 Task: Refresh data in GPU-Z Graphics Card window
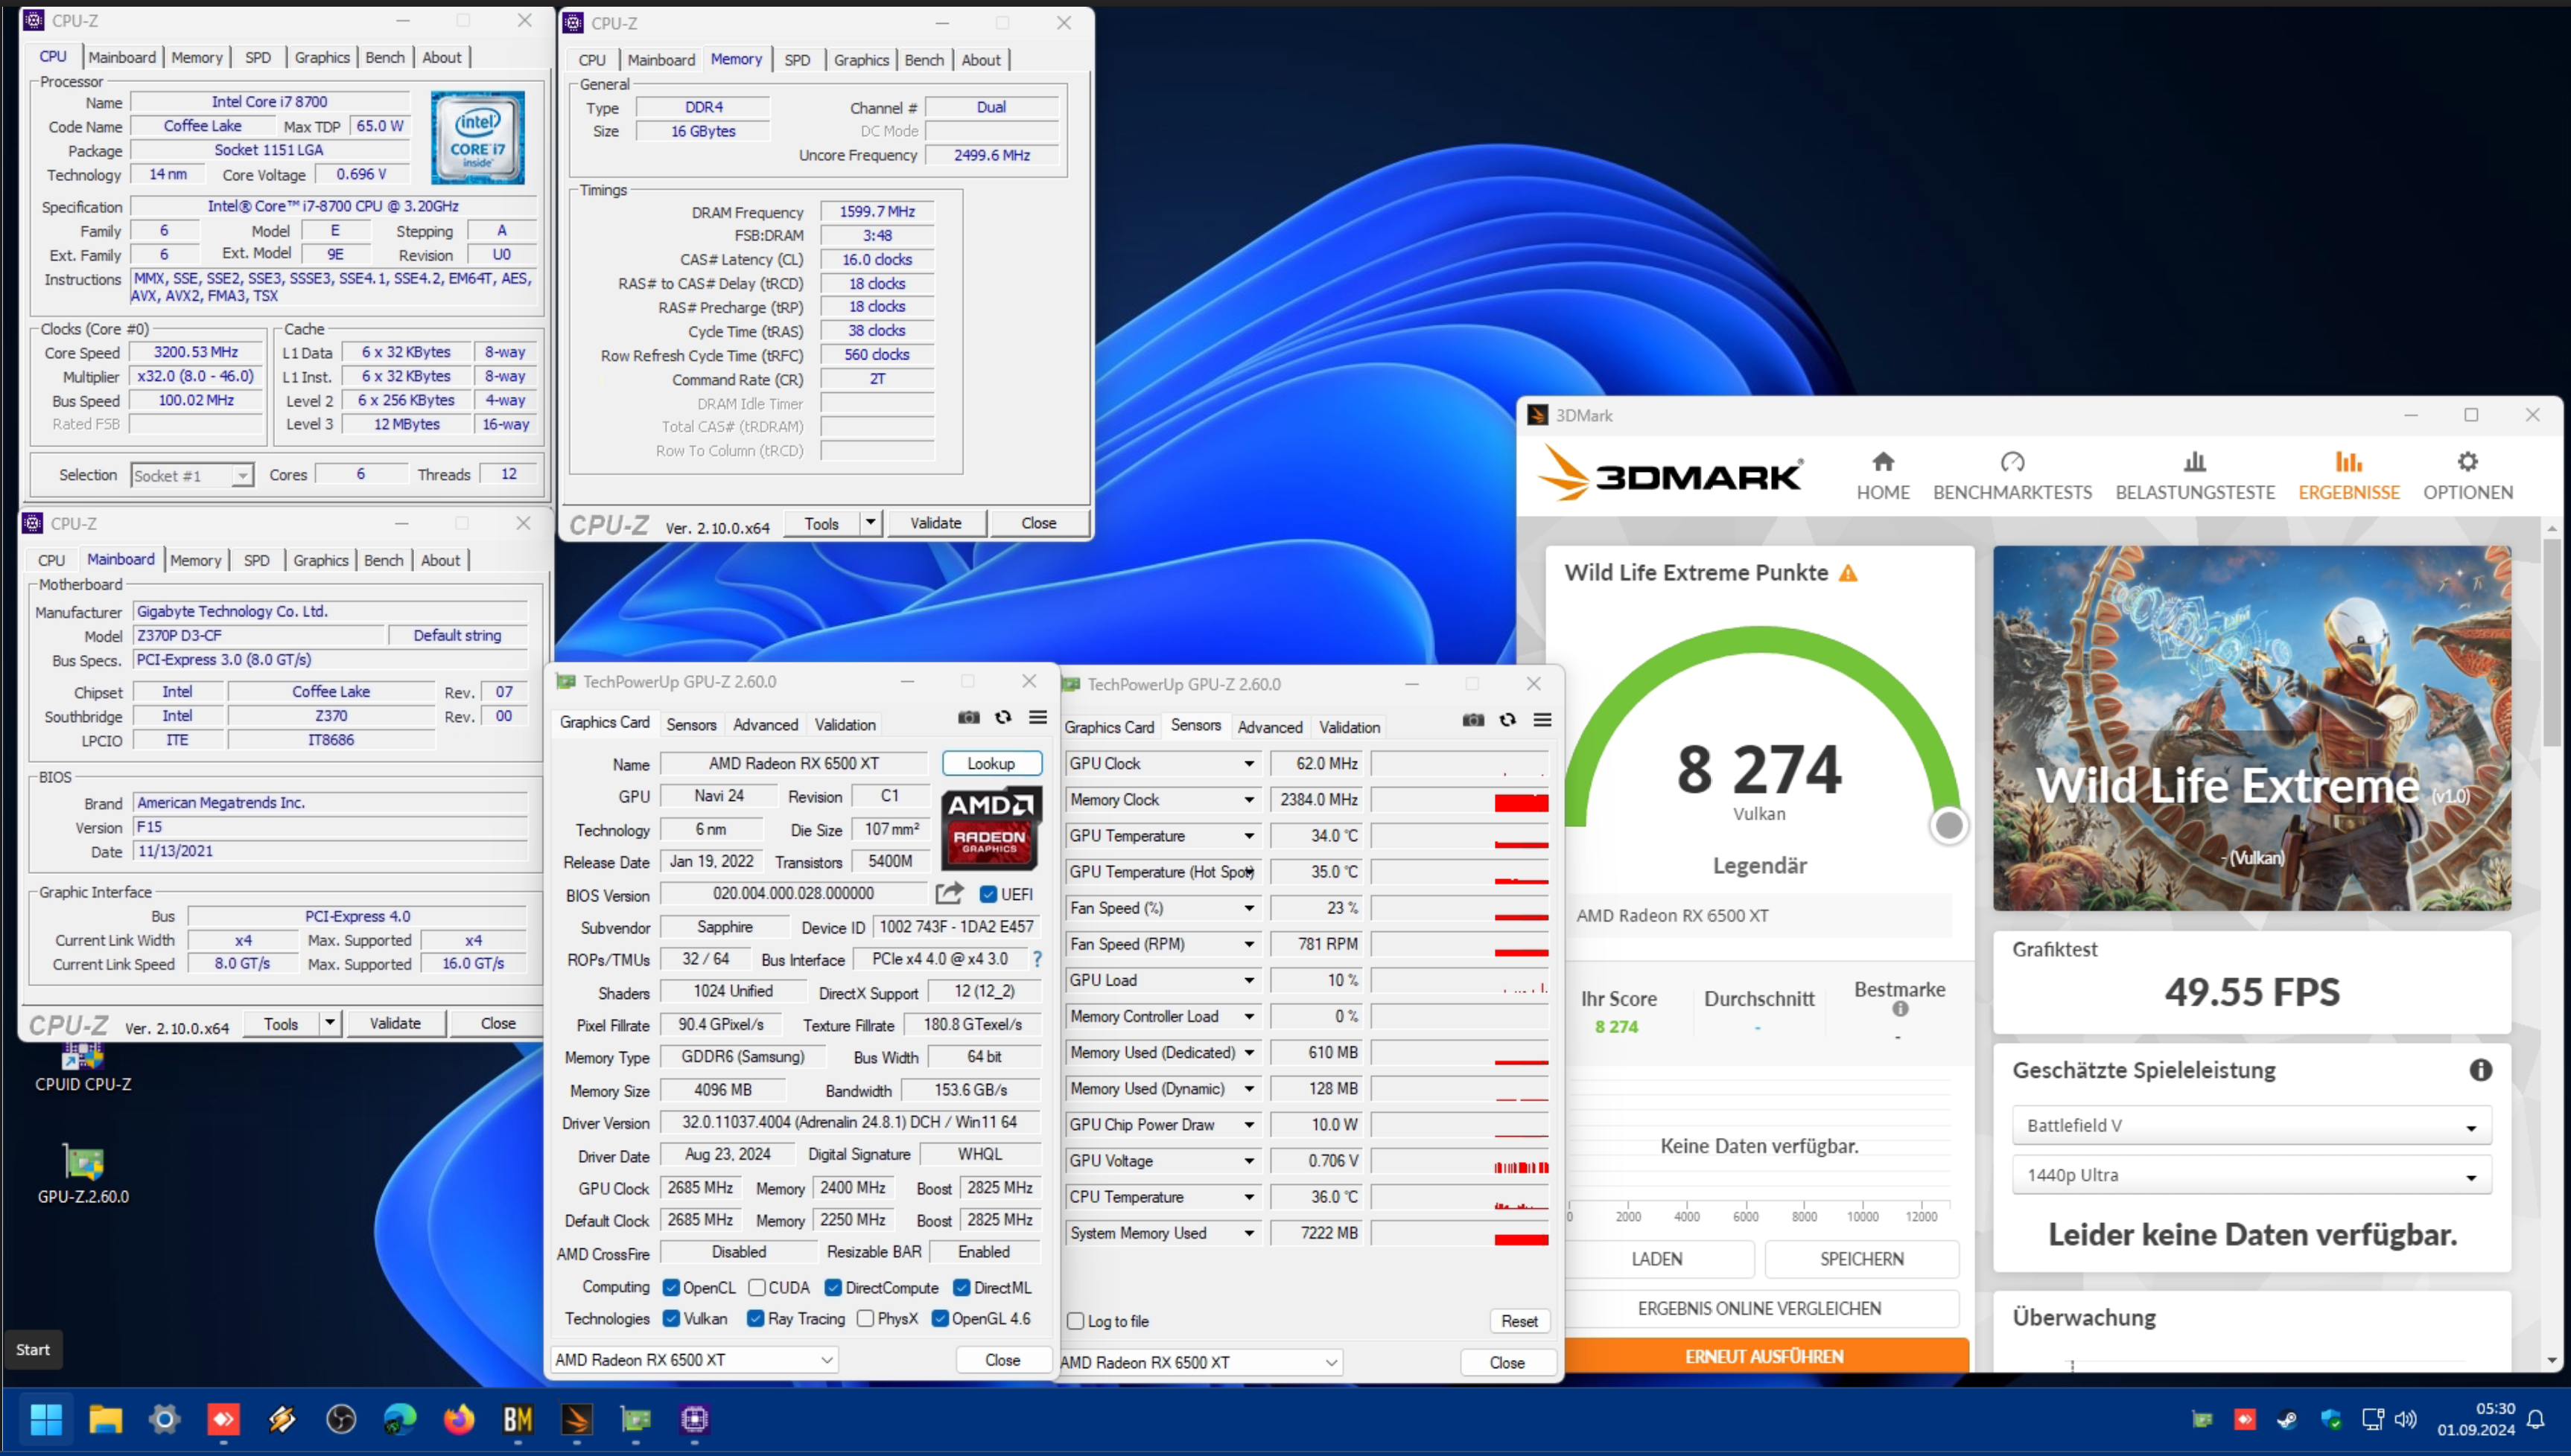[x=1003, y=717]
